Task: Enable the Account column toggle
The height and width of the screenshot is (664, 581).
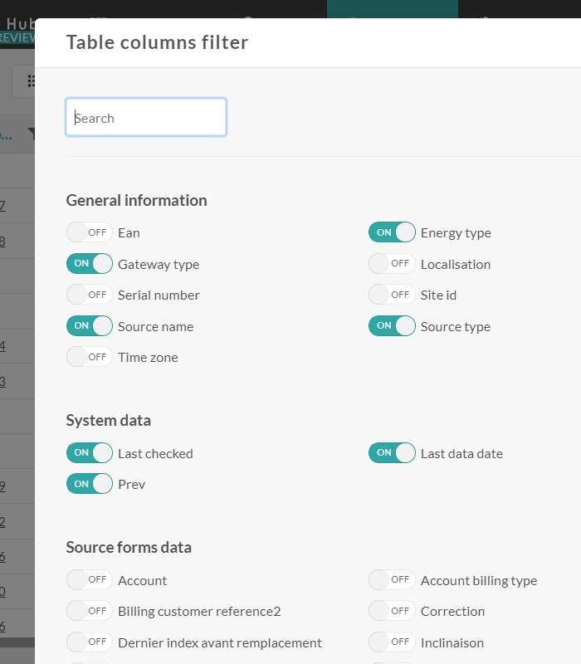Action: tap(90, 580)
